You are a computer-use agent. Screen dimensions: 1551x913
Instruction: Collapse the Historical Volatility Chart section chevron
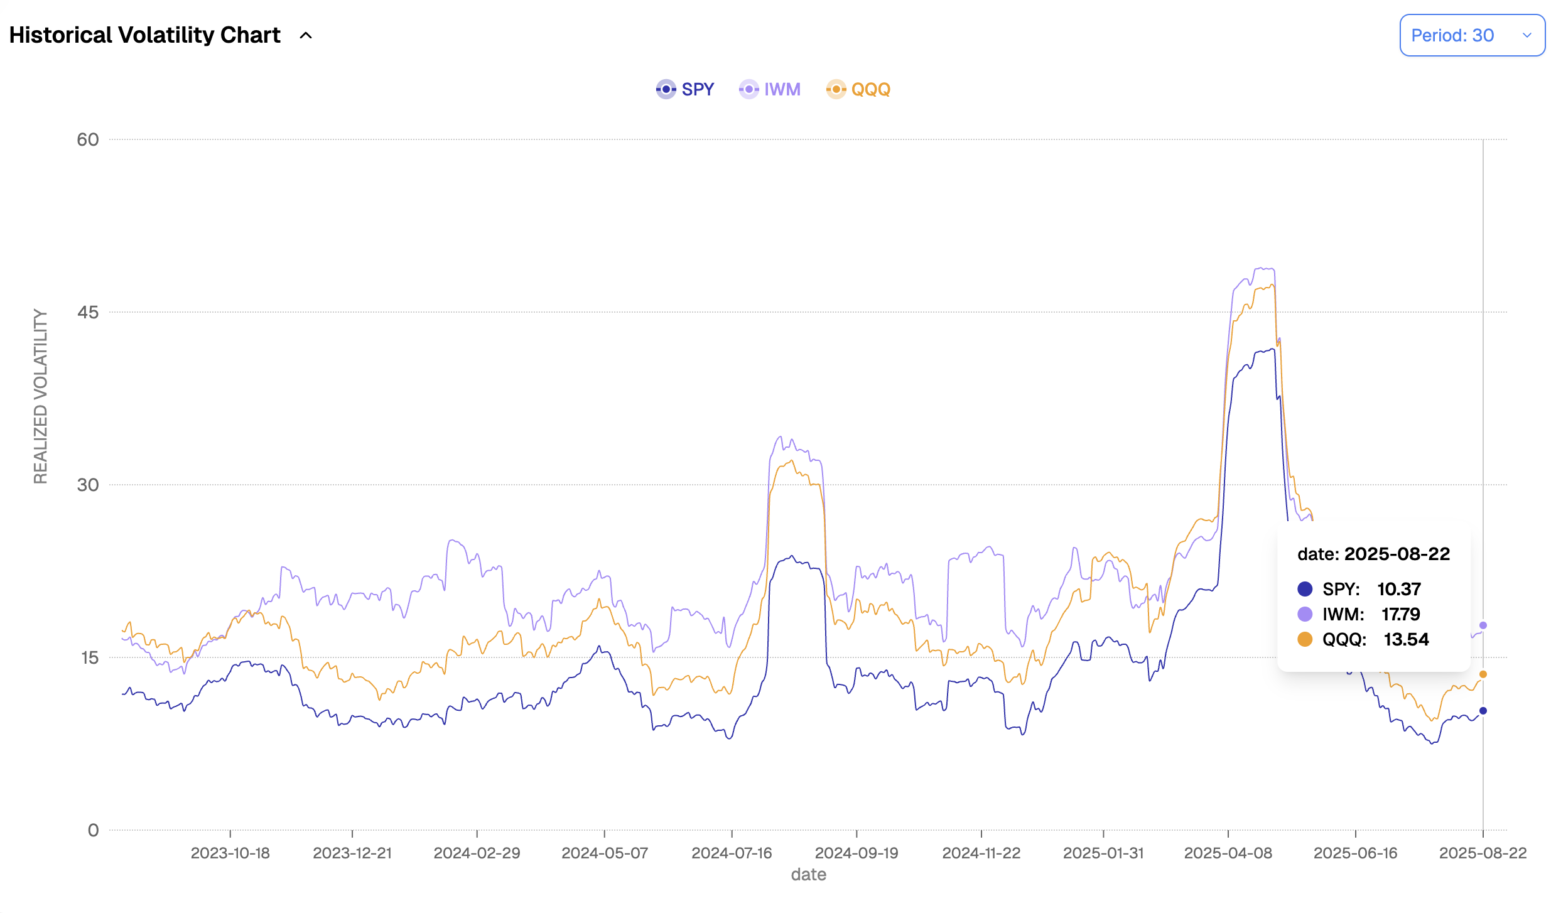(306, 35)
